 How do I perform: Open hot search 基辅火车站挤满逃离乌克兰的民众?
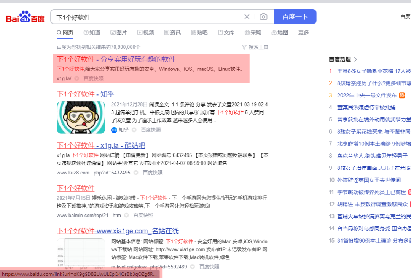click(374, 216)
